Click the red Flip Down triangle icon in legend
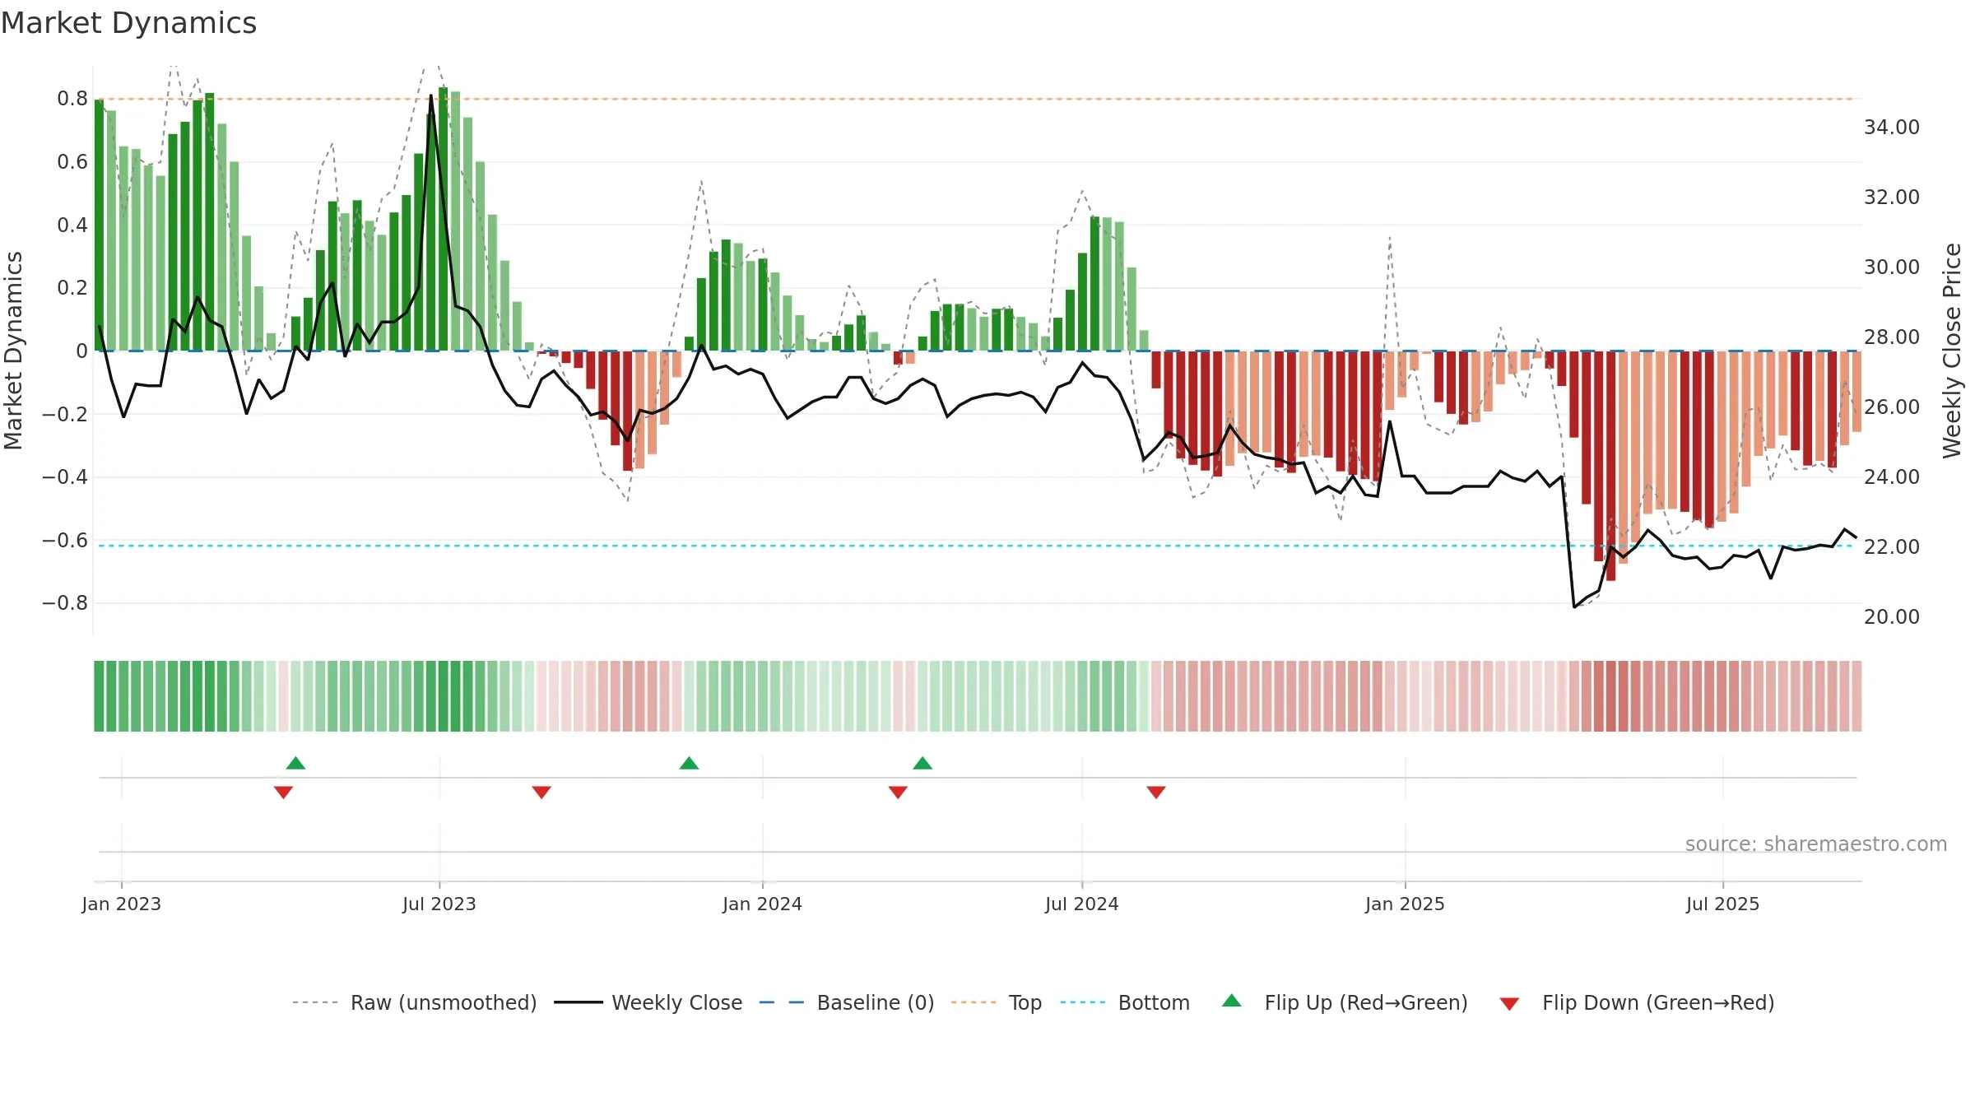Image resolution: width=1975 pixels, height=1111 pixels. (1509, 1004)
